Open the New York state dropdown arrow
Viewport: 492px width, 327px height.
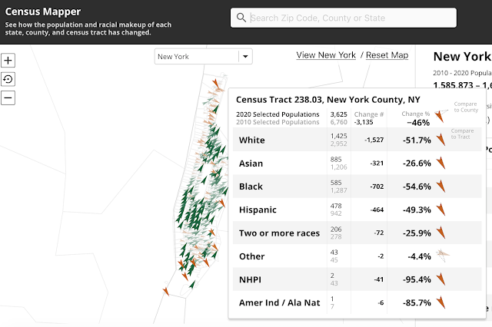tap(245, 56)
